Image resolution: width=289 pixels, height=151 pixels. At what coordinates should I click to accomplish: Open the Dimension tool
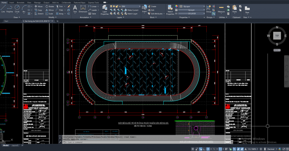83,8
